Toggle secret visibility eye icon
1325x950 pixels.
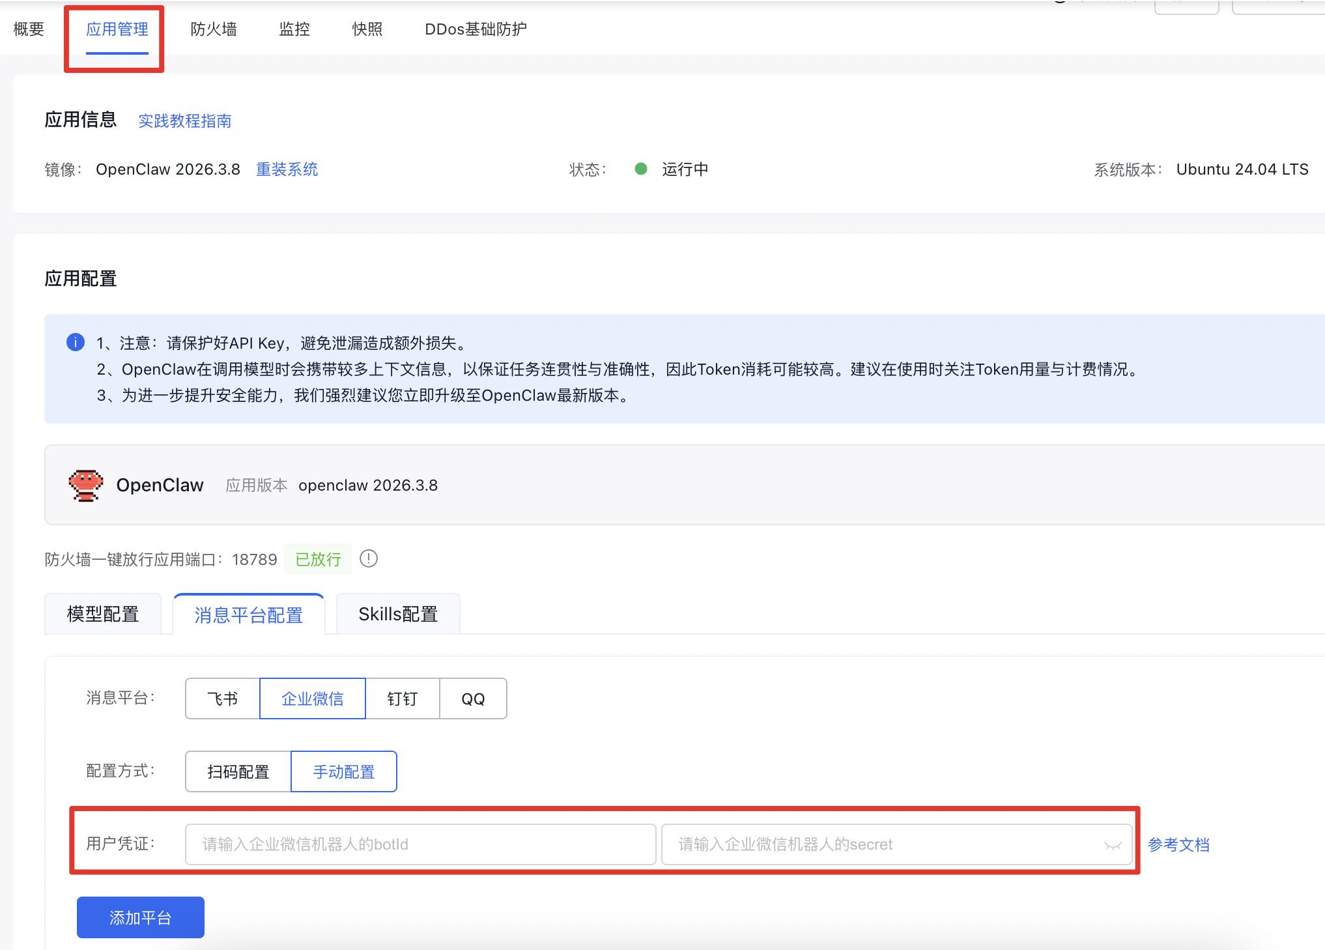click(1113, 845)
